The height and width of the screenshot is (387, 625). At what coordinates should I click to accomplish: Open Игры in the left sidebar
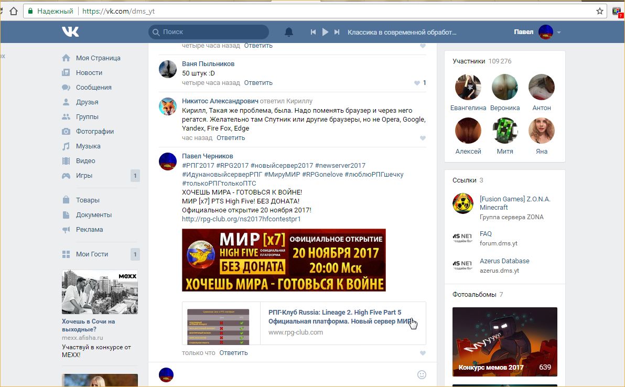[84, 176]
